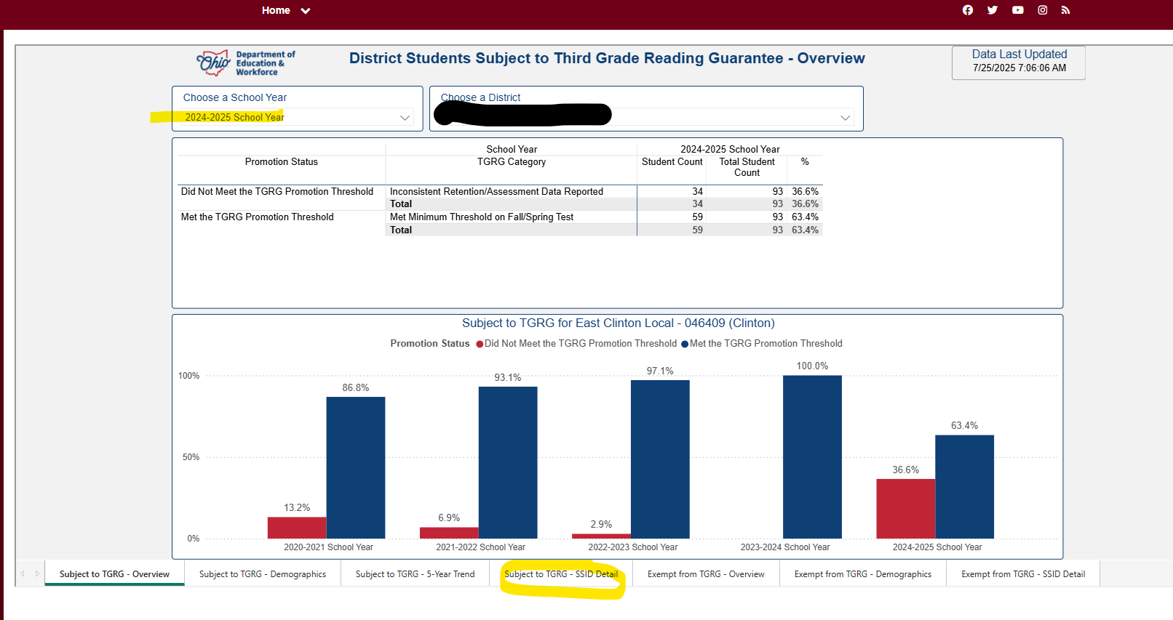Open the Facebook social icon
This screenshot has width=1173, height=620.
point(967,10)
